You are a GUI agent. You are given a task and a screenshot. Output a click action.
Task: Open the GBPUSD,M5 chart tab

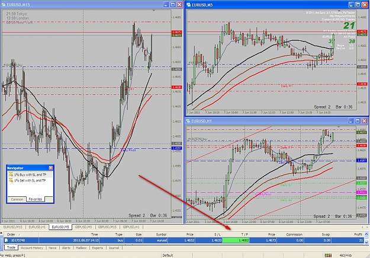coord(83,227)
